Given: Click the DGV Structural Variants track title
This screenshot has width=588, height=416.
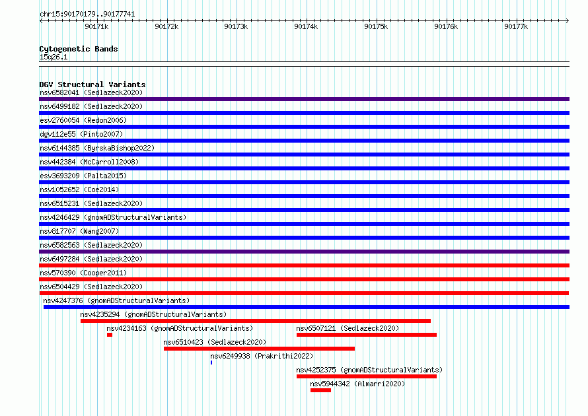Looking at the screenshot, I should tap(92, 85).
